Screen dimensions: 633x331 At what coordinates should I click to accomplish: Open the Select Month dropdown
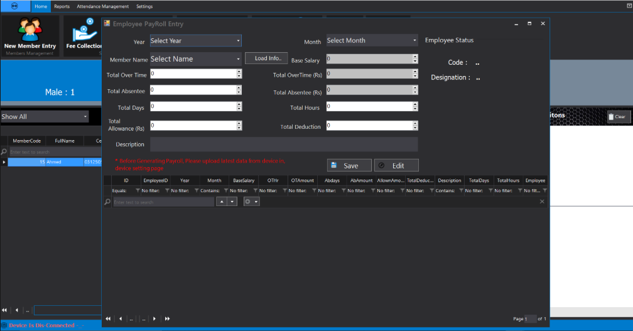pos(414,41)
